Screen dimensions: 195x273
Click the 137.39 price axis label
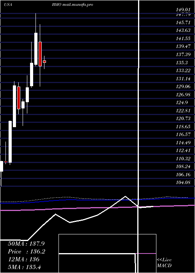[183, 55]
